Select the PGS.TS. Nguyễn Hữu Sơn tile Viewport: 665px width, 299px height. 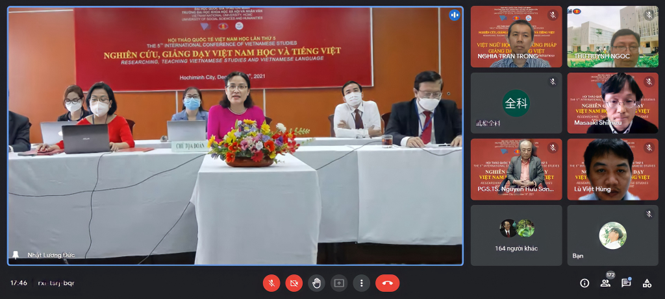tap(516, 169)
